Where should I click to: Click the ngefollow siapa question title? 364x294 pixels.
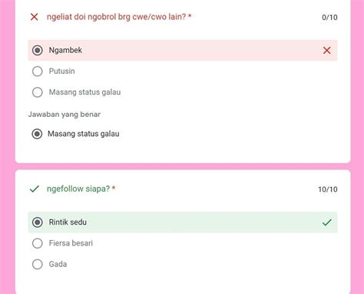click(x=81, y=189)
